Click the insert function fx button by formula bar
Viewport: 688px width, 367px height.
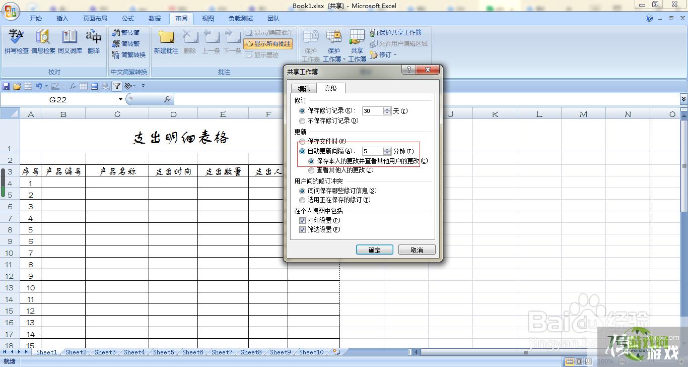pyautogui.click(x=167, y=100)
